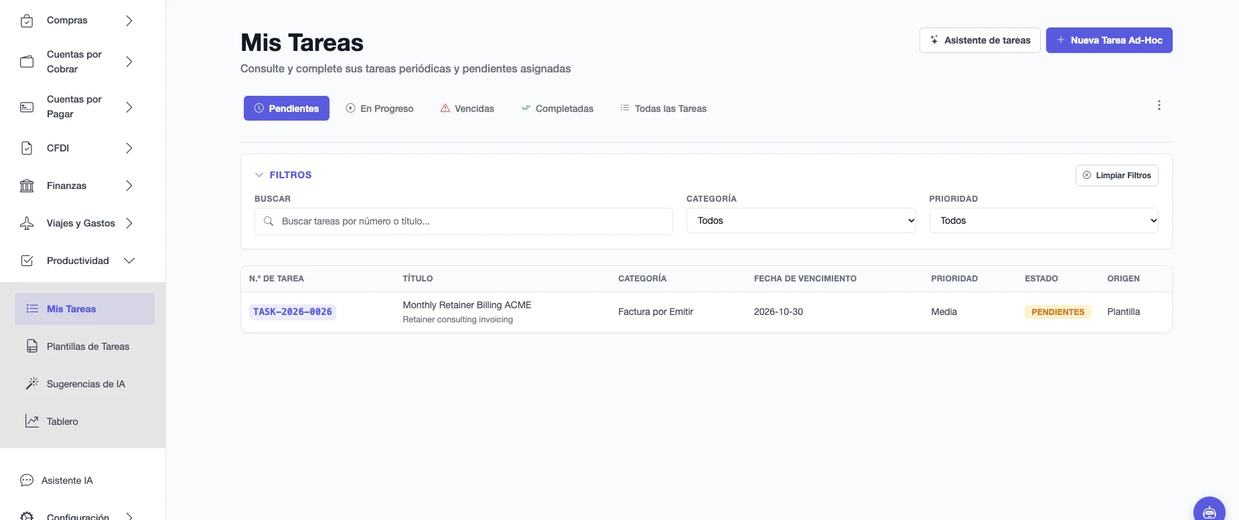1239x520 pixels.
Task: Click the CFDI document icon
Action: point(27,148)
